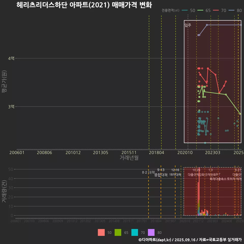Click the 입주 label in the price chart
The image size is (244, 244).
188,25
